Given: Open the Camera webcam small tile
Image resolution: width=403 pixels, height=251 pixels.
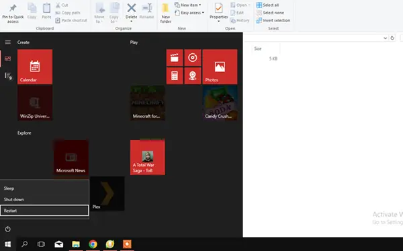Looking at the screenshot, I should pyautogui.click(x=193, y=75).
